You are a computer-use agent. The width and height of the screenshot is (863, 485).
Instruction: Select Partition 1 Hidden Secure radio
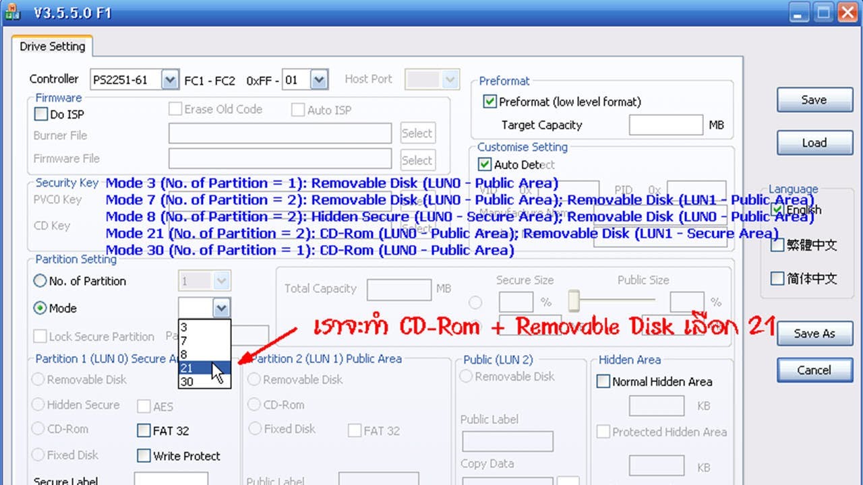point(38,405)
